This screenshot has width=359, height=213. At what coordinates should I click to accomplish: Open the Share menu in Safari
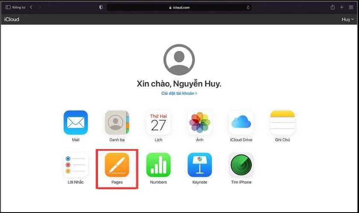tap(333, 7)
